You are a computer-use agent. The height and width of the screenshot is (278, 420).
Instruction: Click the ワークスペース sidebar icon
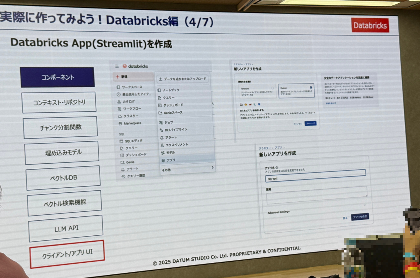click(118, 87)
